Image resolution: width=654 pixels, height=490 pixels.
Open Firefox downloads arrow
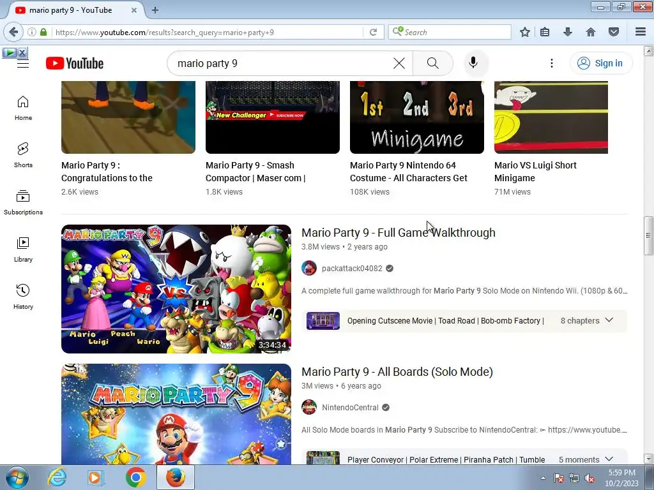coord(568,32)
